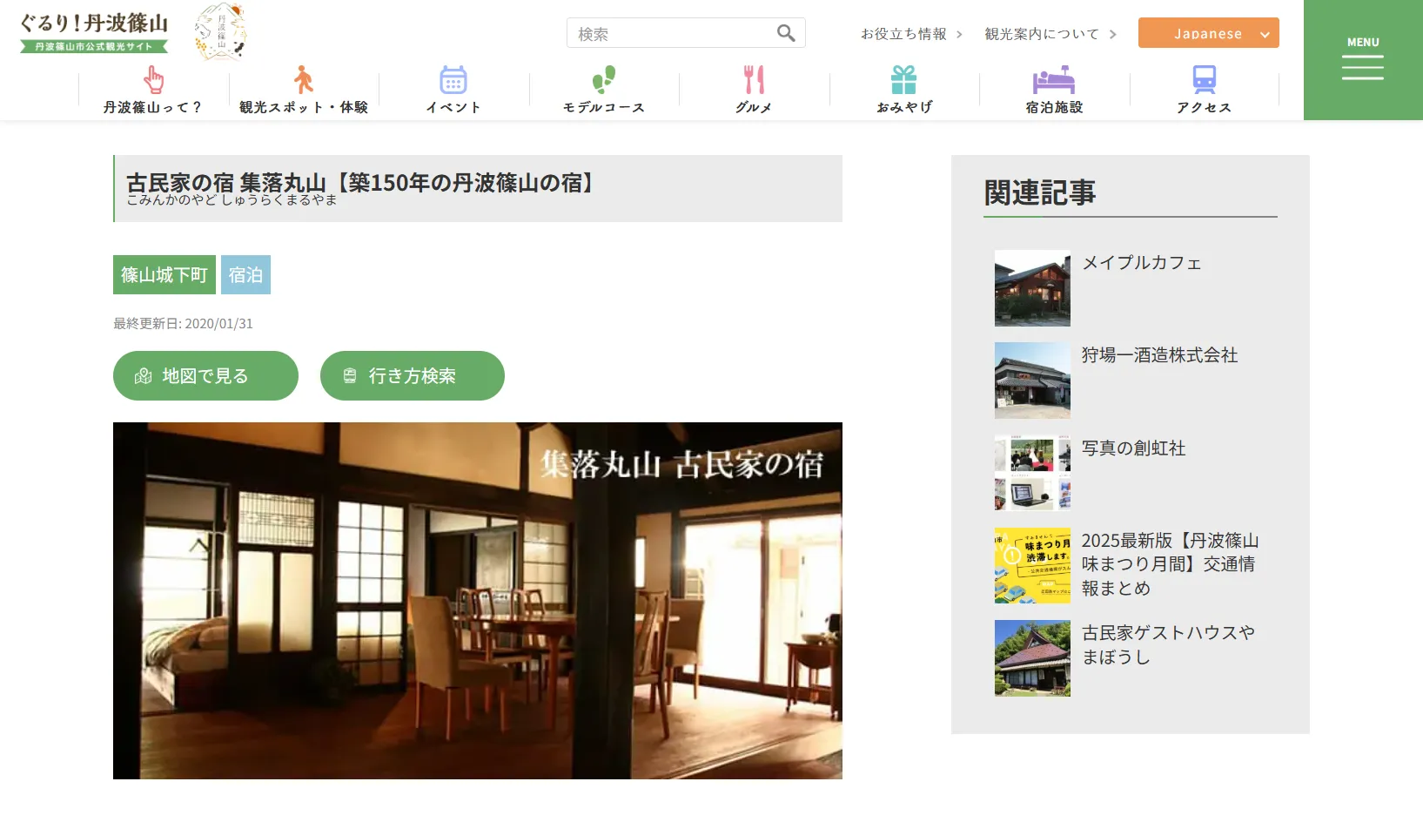Select the bed icon for 宿泊施設
The width and height of the screenshot is (1423, 822).
(x=1054, y=80)
